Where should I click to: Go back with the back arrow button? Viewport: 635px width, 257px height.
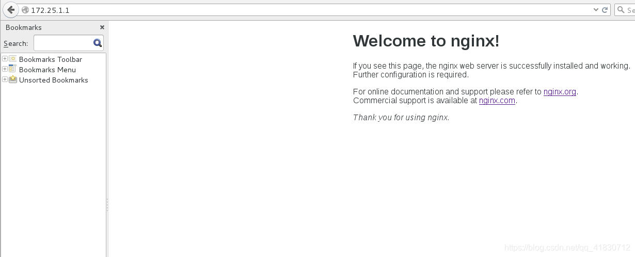click(x=11, y=10)
